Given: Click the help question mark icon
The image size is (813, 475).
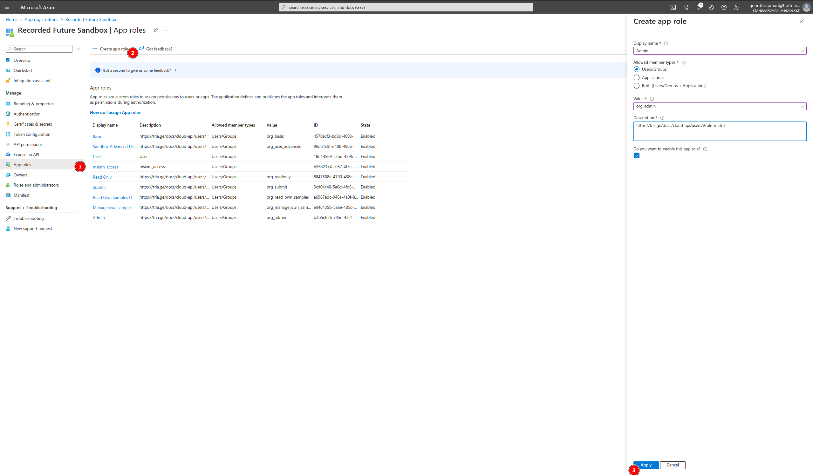Looking at the screenshot, I should coord(724,7).
